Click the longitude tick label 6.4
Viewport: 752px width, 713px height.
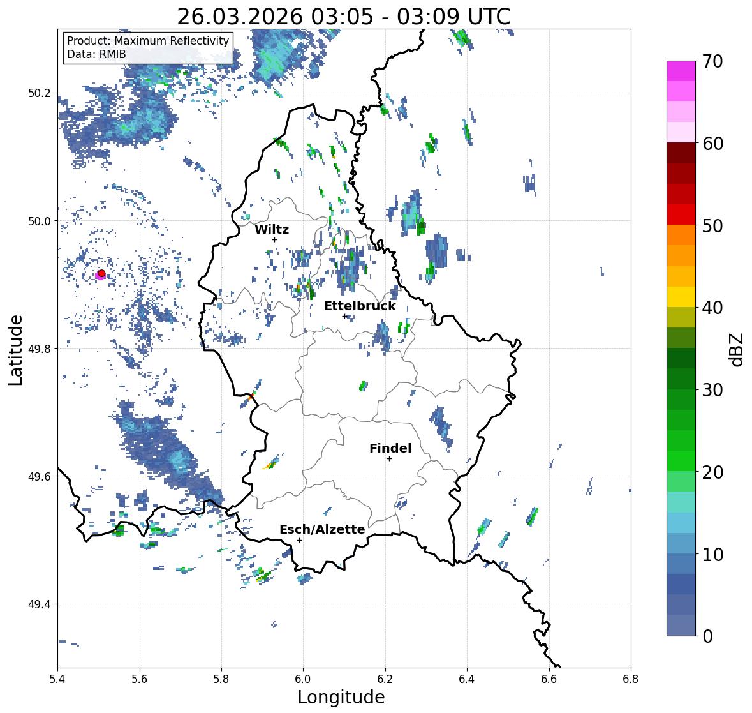467,679
